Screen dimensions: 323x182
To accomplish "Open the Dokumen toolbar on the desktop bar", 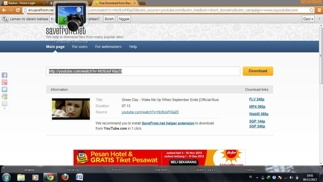I will pyautogui.click(x=161, y=170).
